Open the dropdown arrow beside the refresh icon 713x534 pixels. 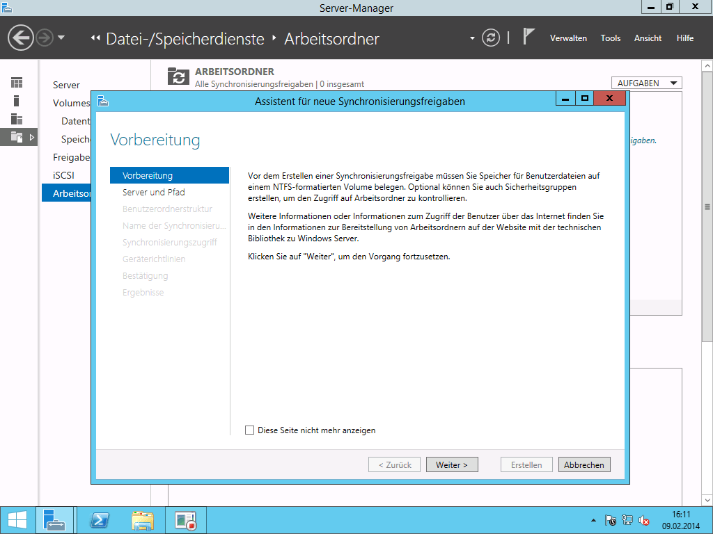click(x=472, y=38)
